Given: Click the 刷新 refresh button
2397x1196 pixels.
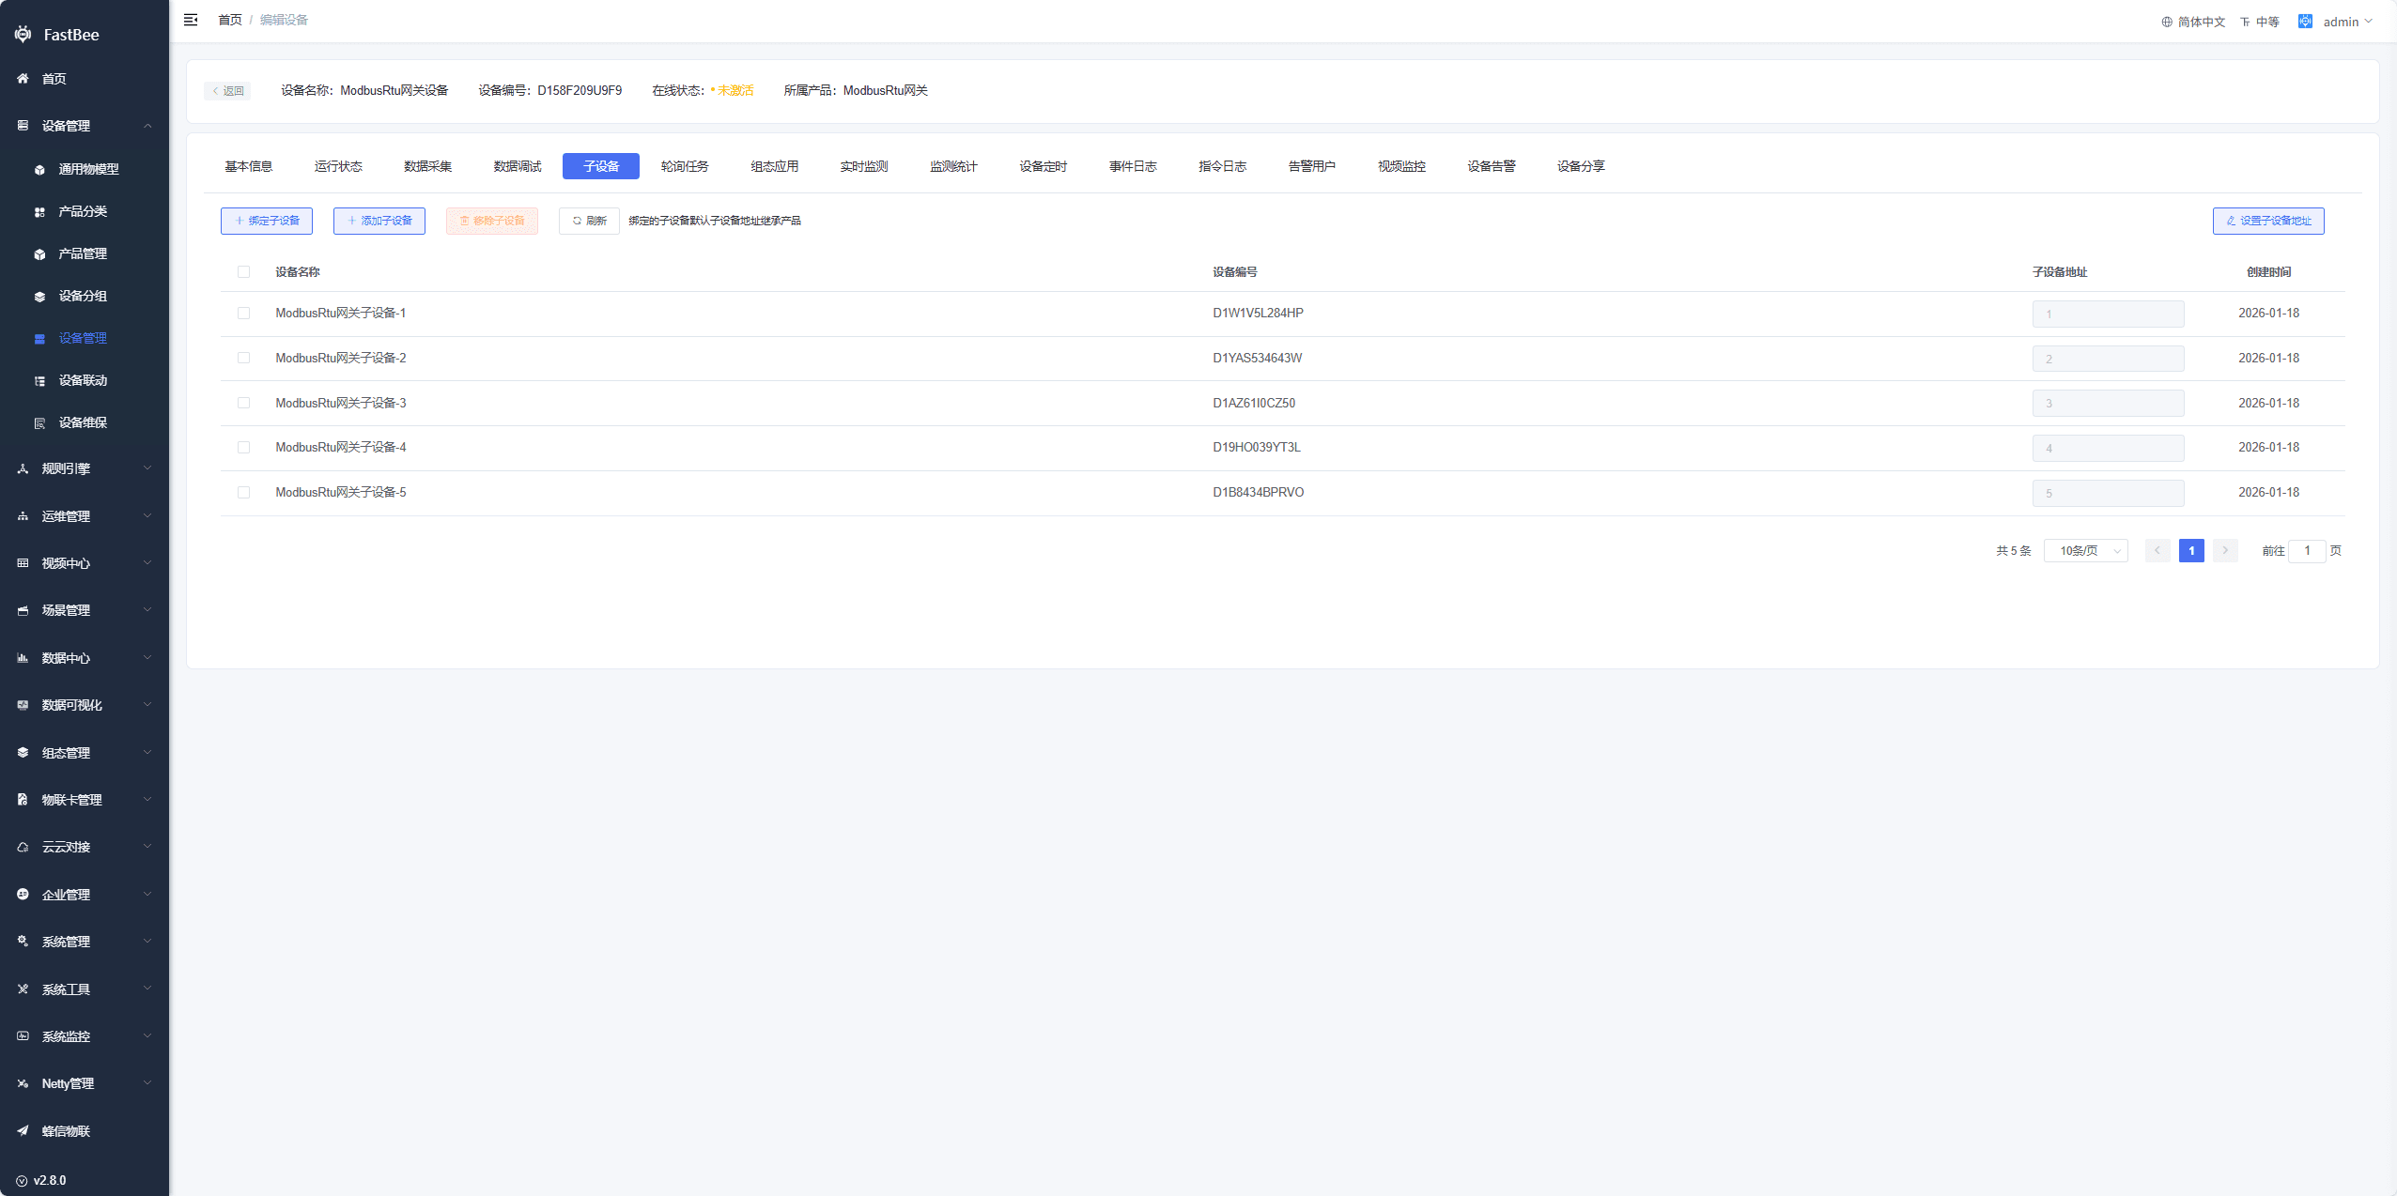Looking at the screenshot, I should pos(589,221).
